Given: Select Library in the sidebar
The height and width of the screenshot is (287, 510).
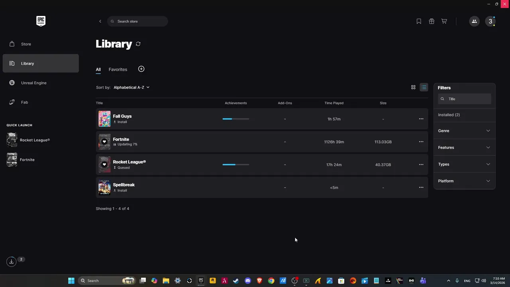Looking at the screenshot, I should 41,63.
